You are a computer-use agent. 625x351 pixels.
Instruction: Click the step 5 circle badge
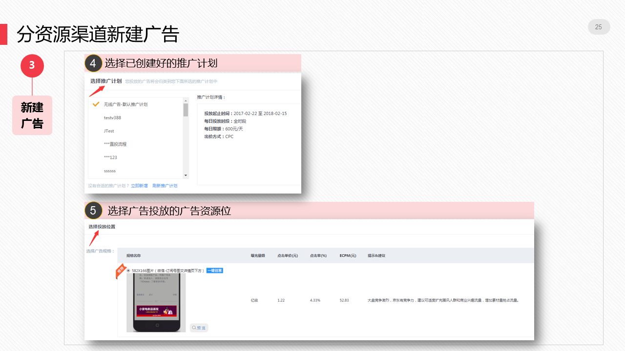[93, 211]
